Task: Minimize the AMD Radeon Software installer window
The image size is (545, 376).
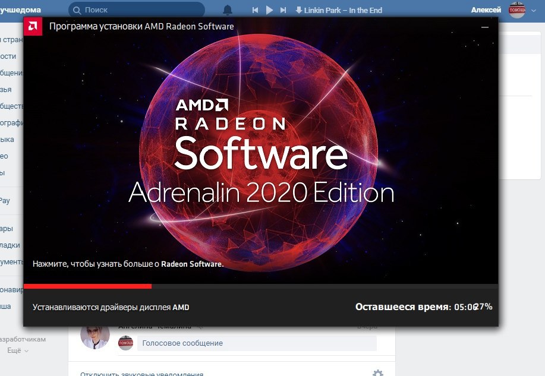Action: (485, 27)
